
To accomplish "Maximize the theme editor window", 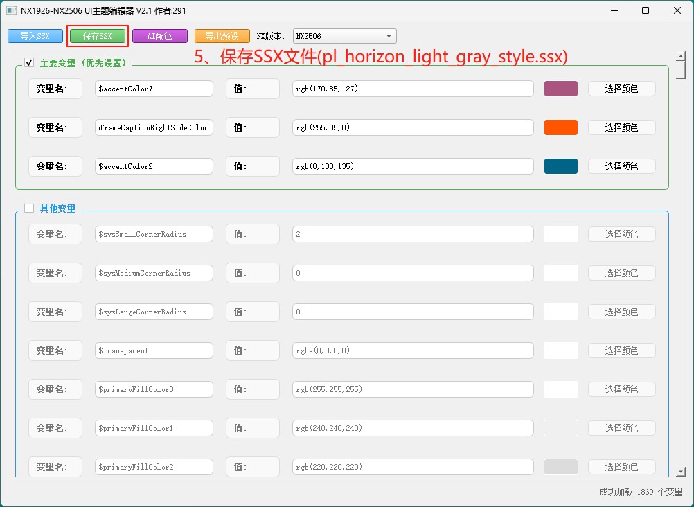I will pyautogui.click(x=646, y=10).
